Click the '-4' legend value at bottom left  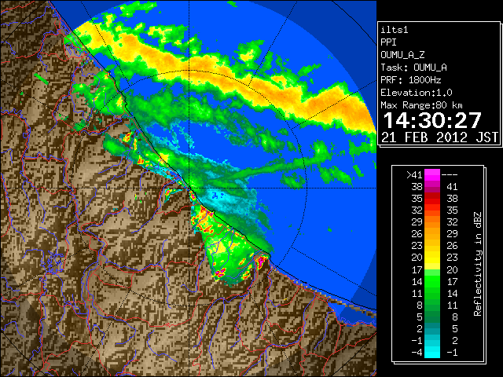[x=417, y=353]
